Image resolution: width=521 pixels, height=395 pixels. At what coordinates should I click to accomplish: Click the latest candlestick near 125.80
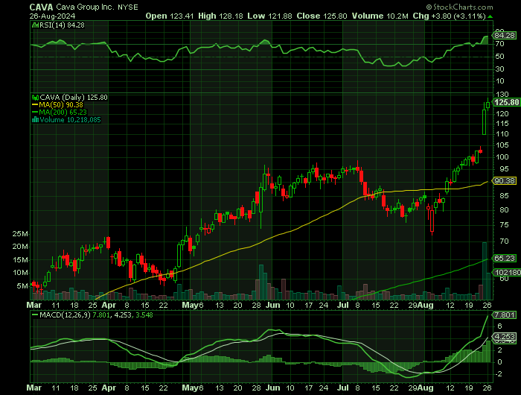488,105
